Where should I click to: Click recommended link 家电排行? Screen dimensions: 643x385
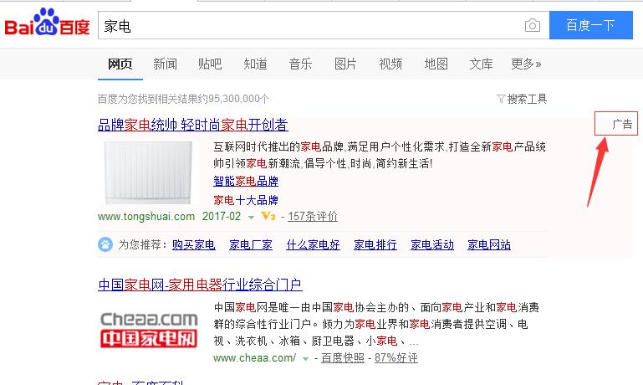pos(375,245)
